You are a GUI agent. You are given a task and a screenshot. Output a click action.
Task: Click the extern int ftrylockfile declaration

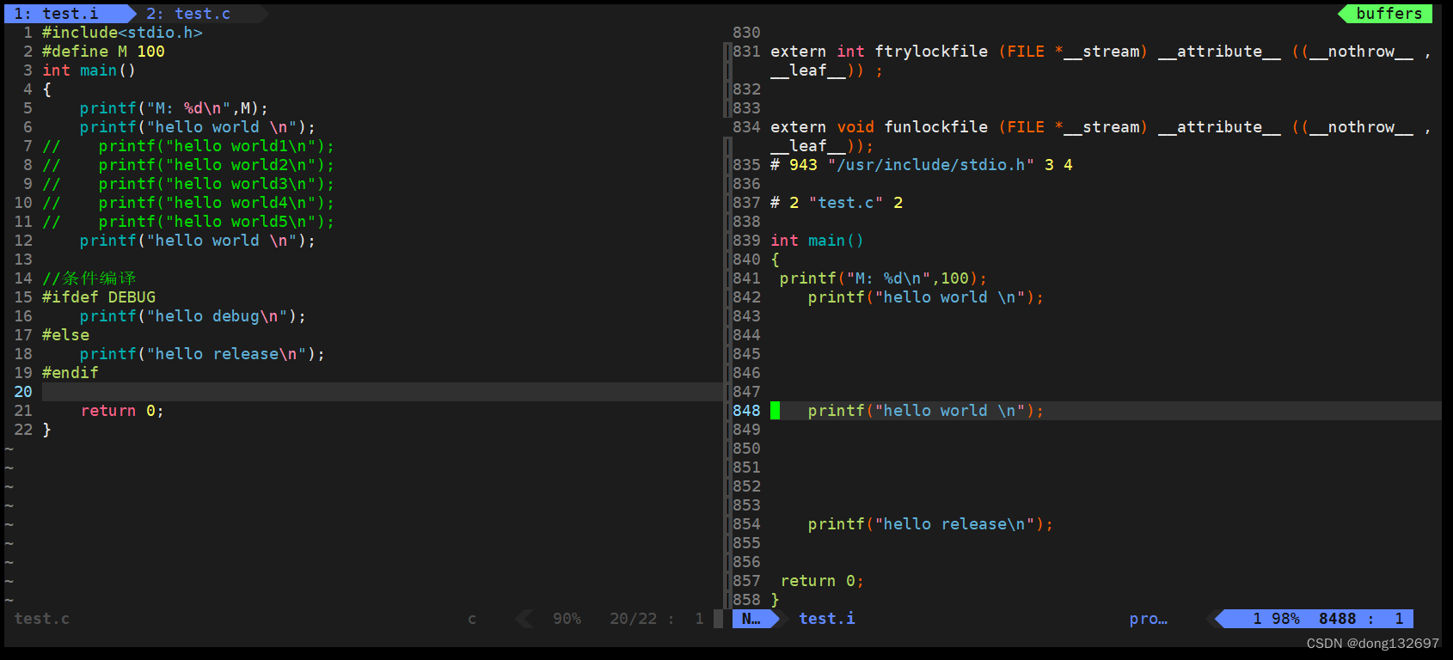point(1100,61)
